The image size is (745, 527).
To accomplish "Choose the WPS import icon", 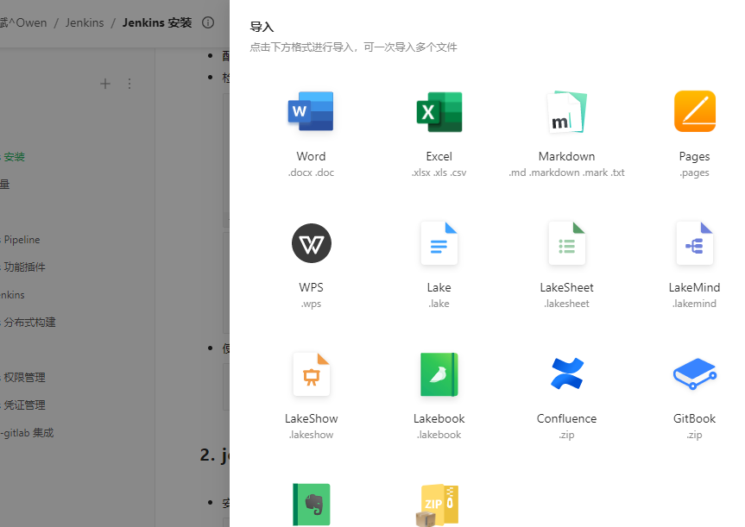I will coord(312,243).
